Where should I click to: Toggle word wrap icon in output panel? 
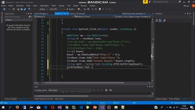click(x=110, y=90)
